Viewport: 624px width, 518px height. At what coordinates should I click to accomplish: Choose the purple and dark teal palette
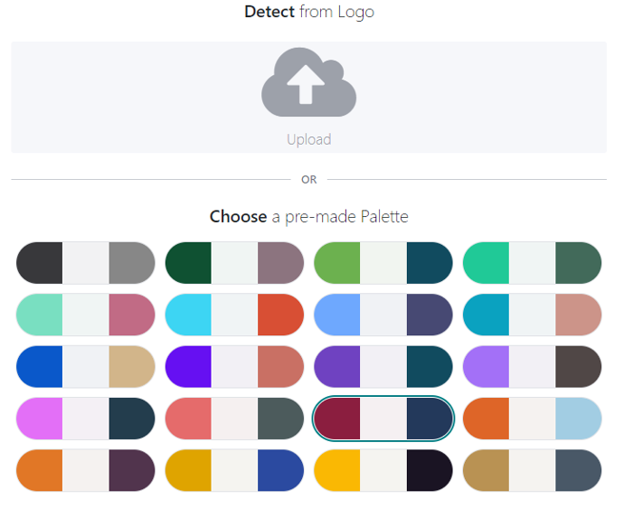click(383, 366)
